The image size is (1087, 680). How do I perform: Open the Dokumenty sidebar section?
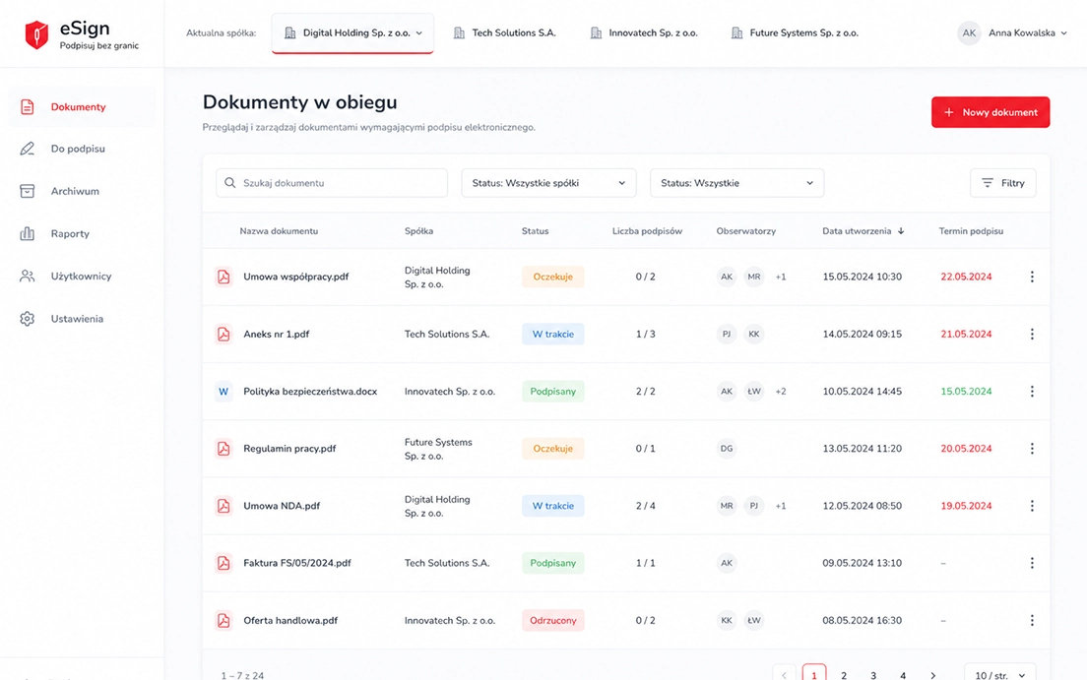(82, 106)
